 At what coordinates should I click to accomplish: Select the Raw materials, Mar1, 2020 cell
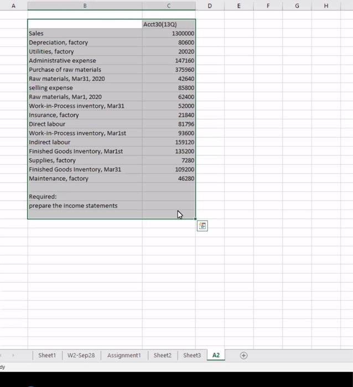tap(85, 97)
